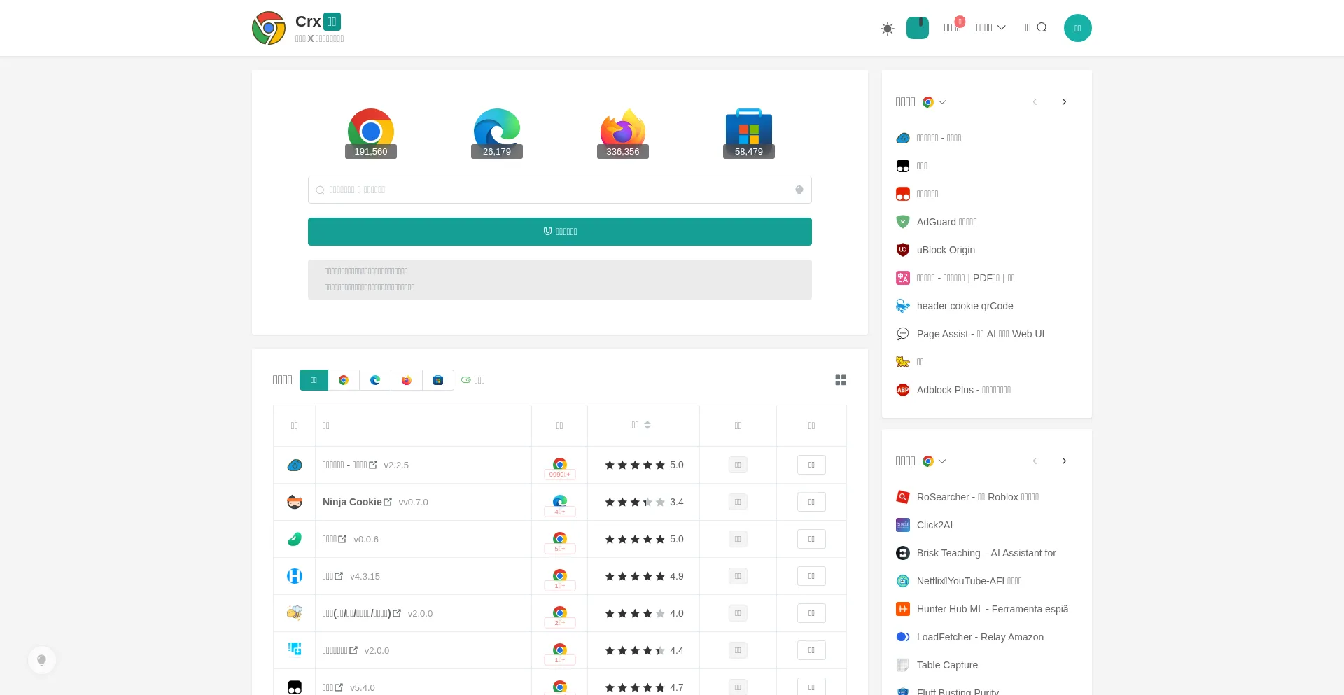Open the uBlock Origin extension link
Screen dimensions: 1344x695
tap(945, 250)
